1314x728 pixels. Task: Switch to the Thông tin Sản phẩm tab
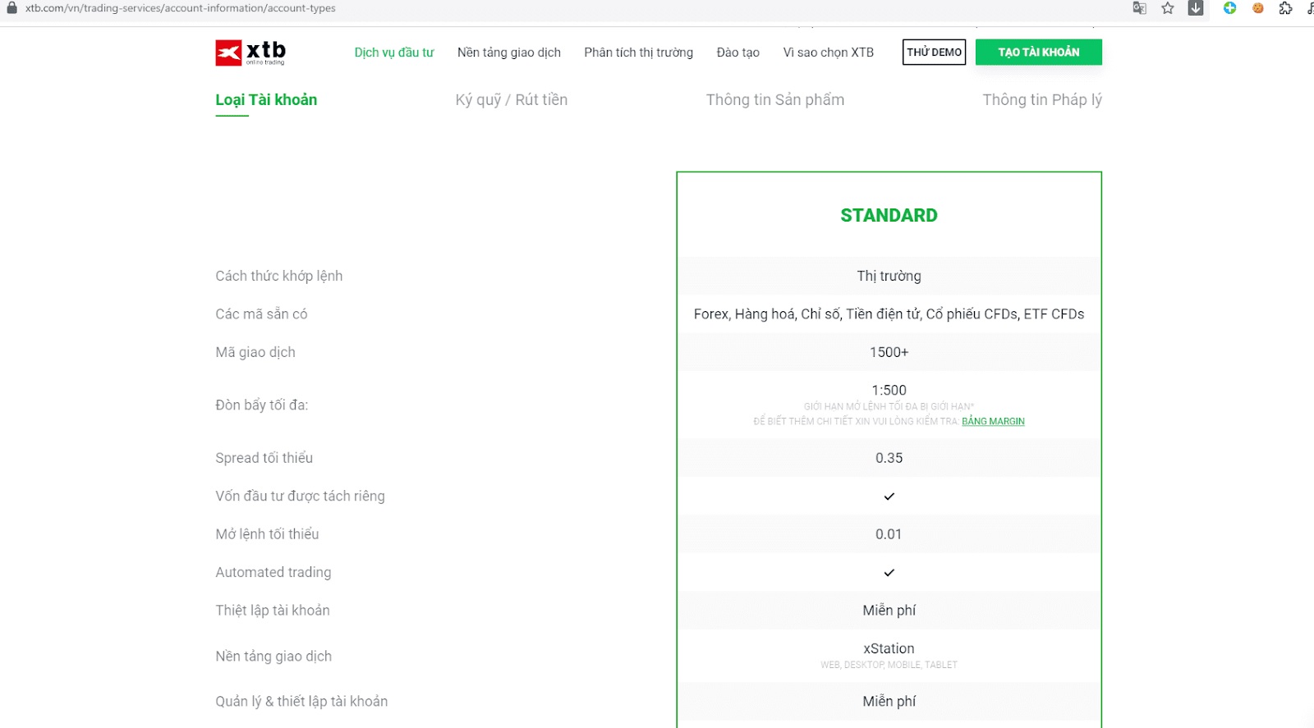[x=775, y=100]
